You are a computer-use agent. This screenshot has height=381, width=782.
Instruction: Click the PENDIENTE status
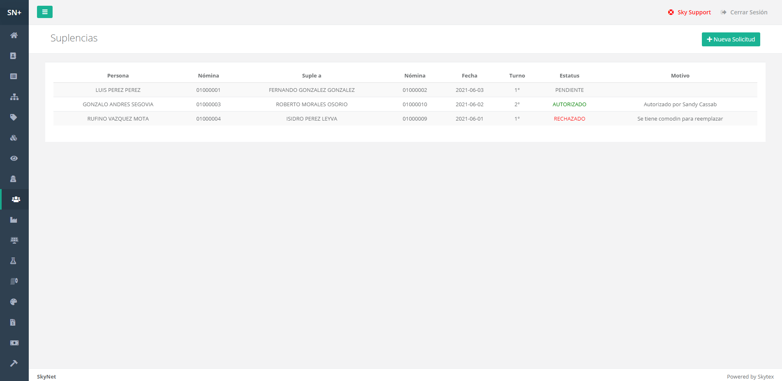tap(569, 90)
